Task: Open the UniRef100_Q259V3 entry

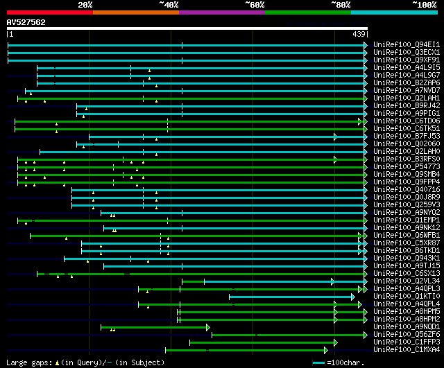Action: click(x=407, y=205)
